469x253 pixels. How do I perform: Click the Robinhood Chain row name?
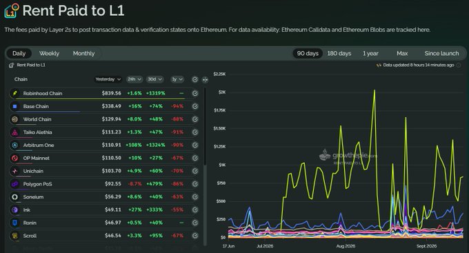(43, 93)
